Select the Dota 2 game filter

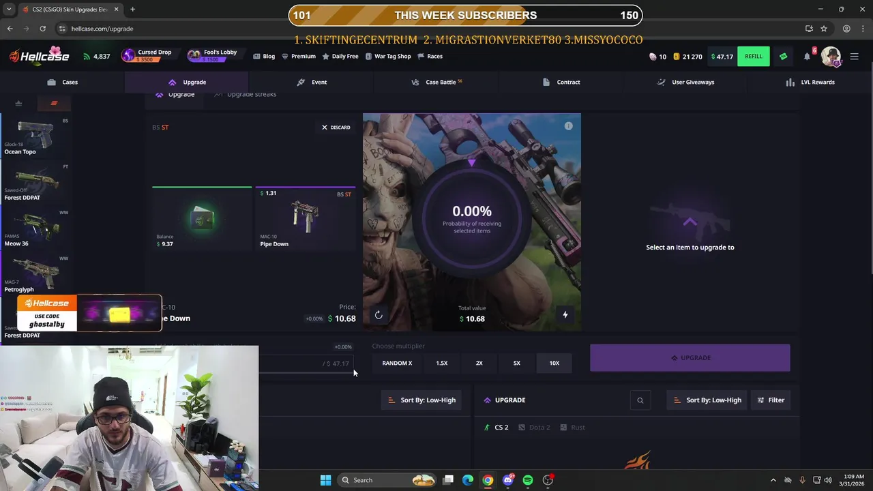coord(534,428)
